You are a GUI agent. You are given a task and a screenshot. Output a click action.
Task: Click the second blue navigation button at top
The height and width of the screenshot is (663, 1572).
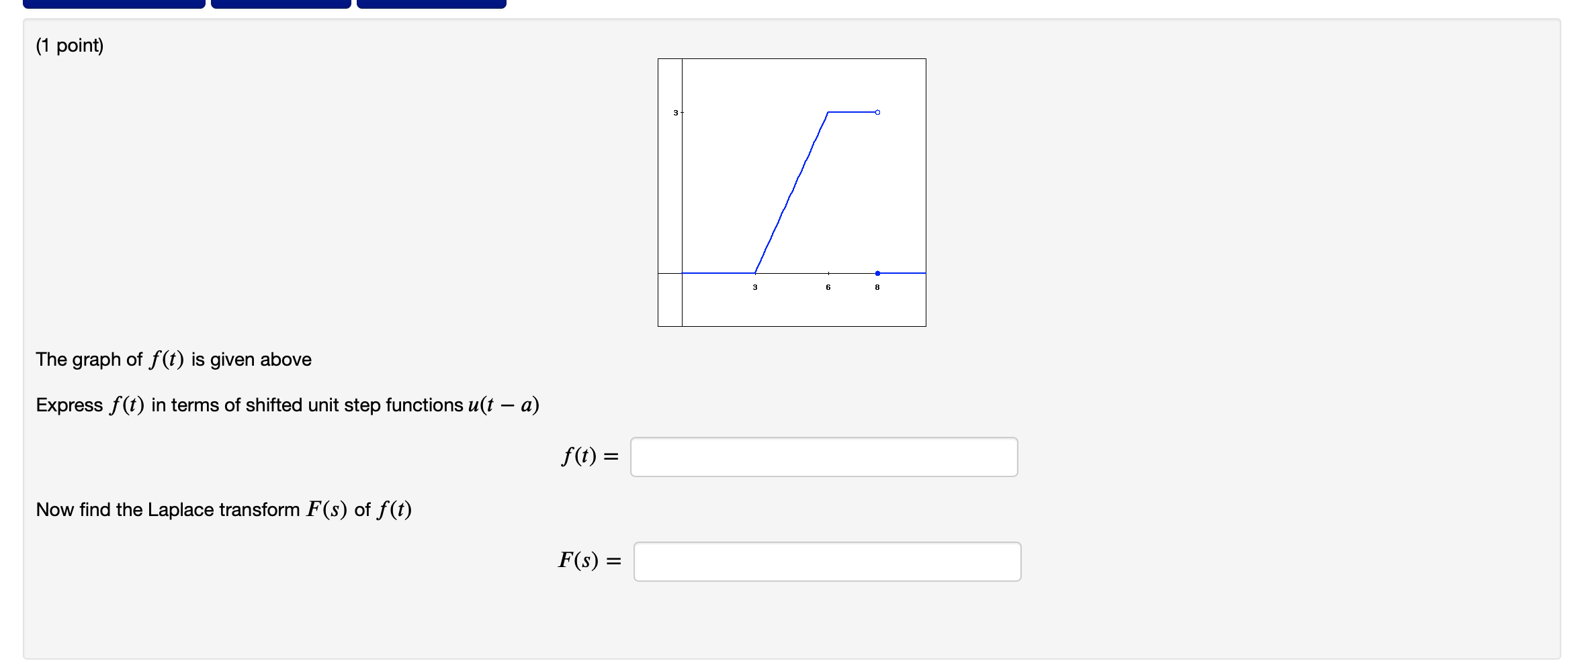tap(279, 3)
